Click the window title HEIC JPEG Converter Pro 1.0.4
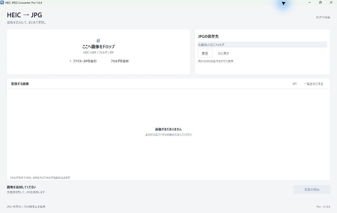 click(x=23, y=3)
